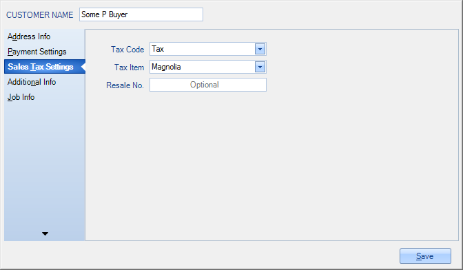Viewport: 463px width, 270px height.
Task: Select the Sales Tax Settings section
Action: click(41, 67)
